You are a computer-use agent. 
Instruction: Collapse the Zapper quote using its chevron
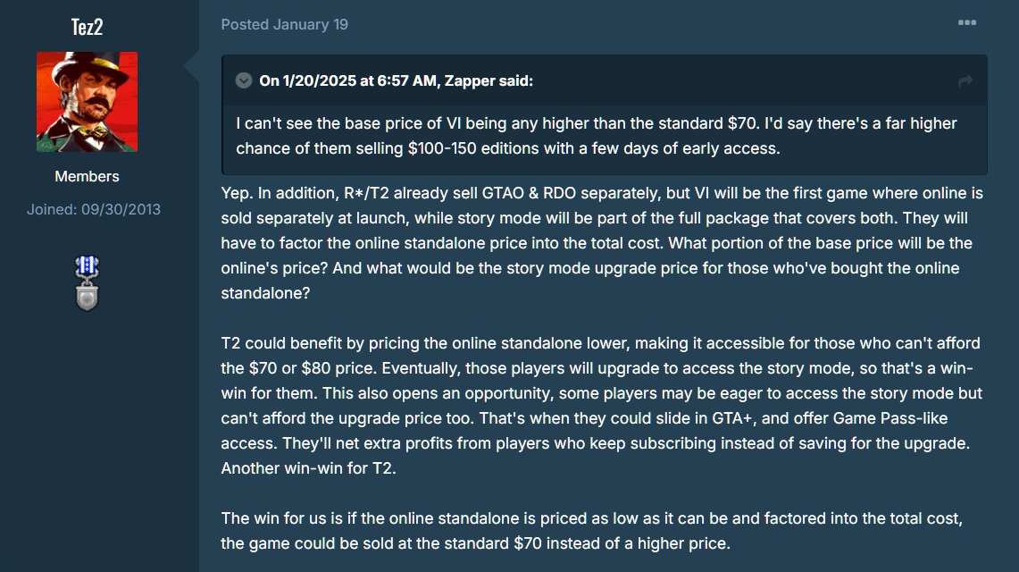(244, 80)
